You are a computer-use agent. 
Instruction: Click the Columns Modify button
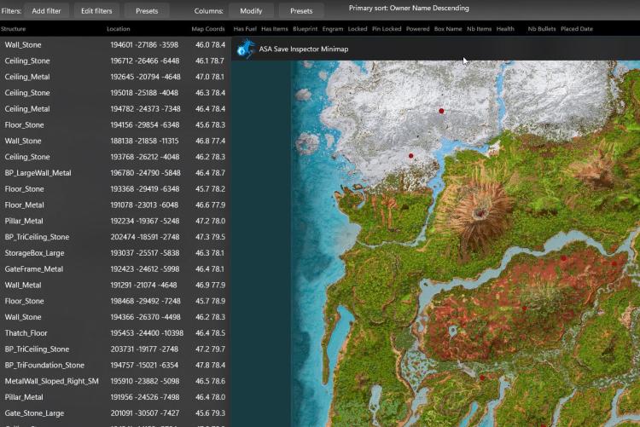point(251,11)
